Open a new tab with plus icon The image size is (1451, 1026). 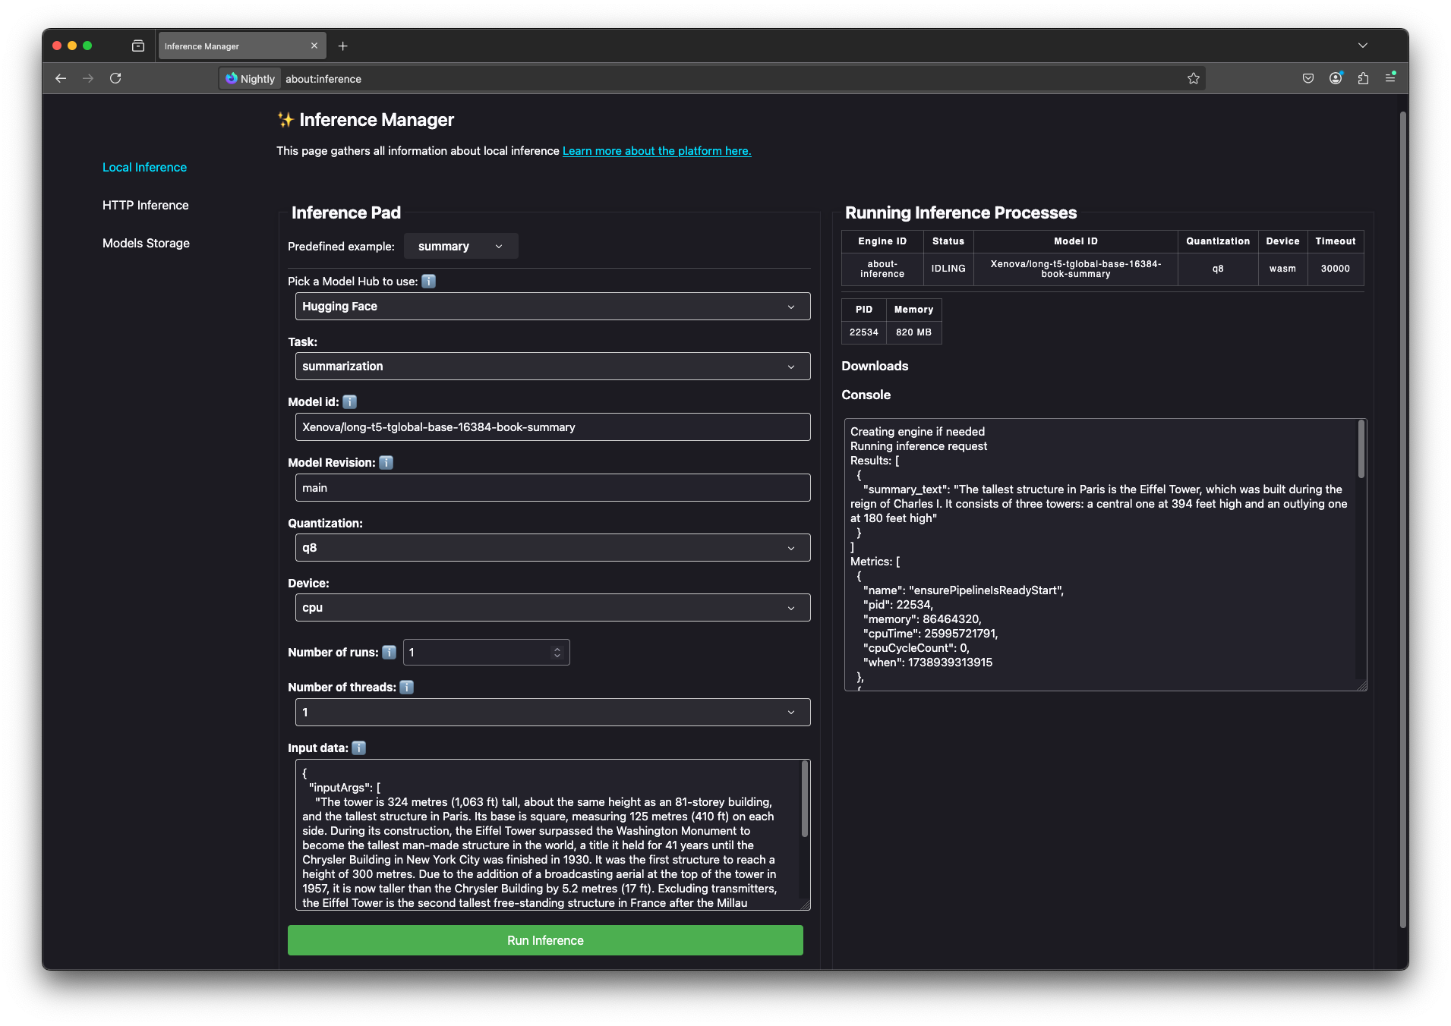[342, 46]
